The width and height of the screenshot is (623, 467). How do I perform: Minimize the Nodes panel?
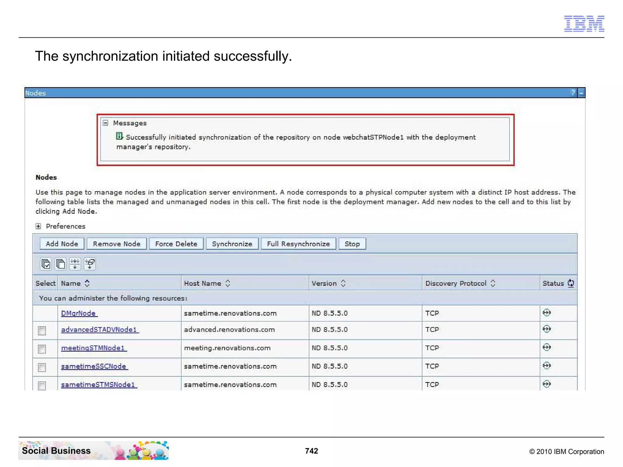[x=581, y=93]
